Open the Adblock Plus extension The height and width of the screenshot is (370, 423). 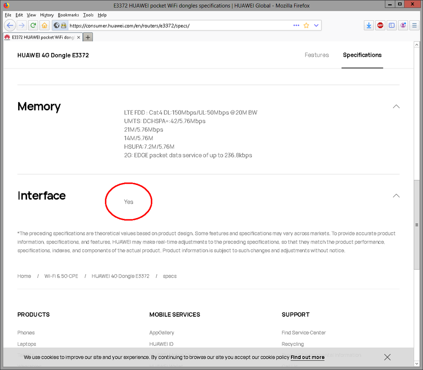coord(380,25)
